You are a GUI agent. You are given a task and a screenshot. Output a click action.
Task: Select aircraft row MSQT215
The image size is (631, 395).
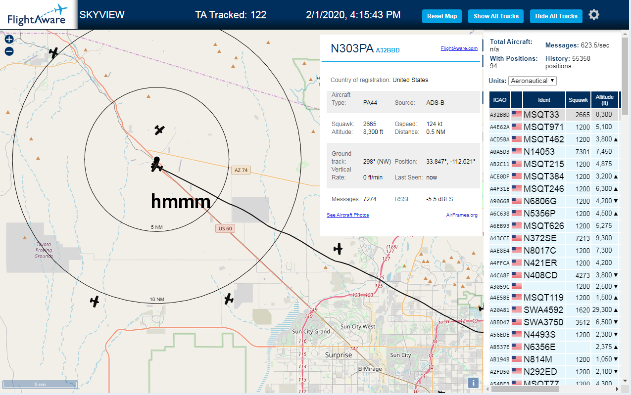coord(554,164)
